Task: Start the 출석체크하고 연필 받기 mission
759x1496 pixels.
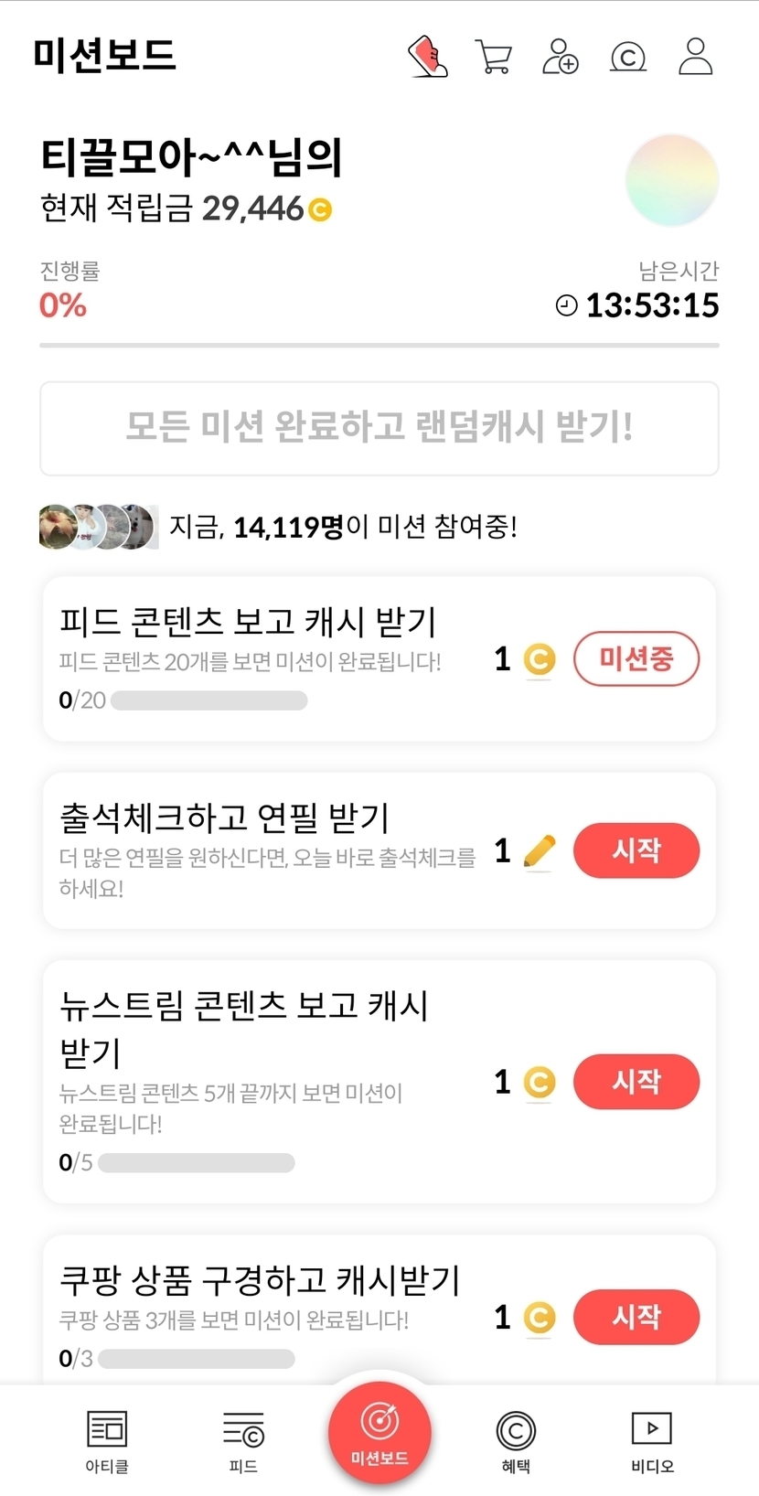Action: click(636, 851)
